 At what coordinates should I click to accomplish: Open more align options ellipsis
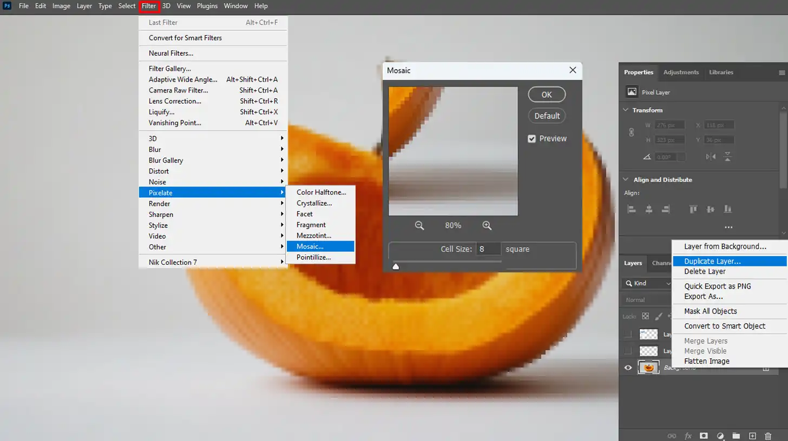coord(728,228)
